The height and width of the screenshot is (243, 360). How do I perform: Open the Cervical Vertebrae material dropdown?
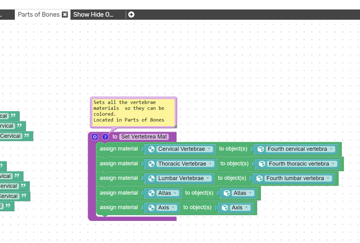[184, 149]
